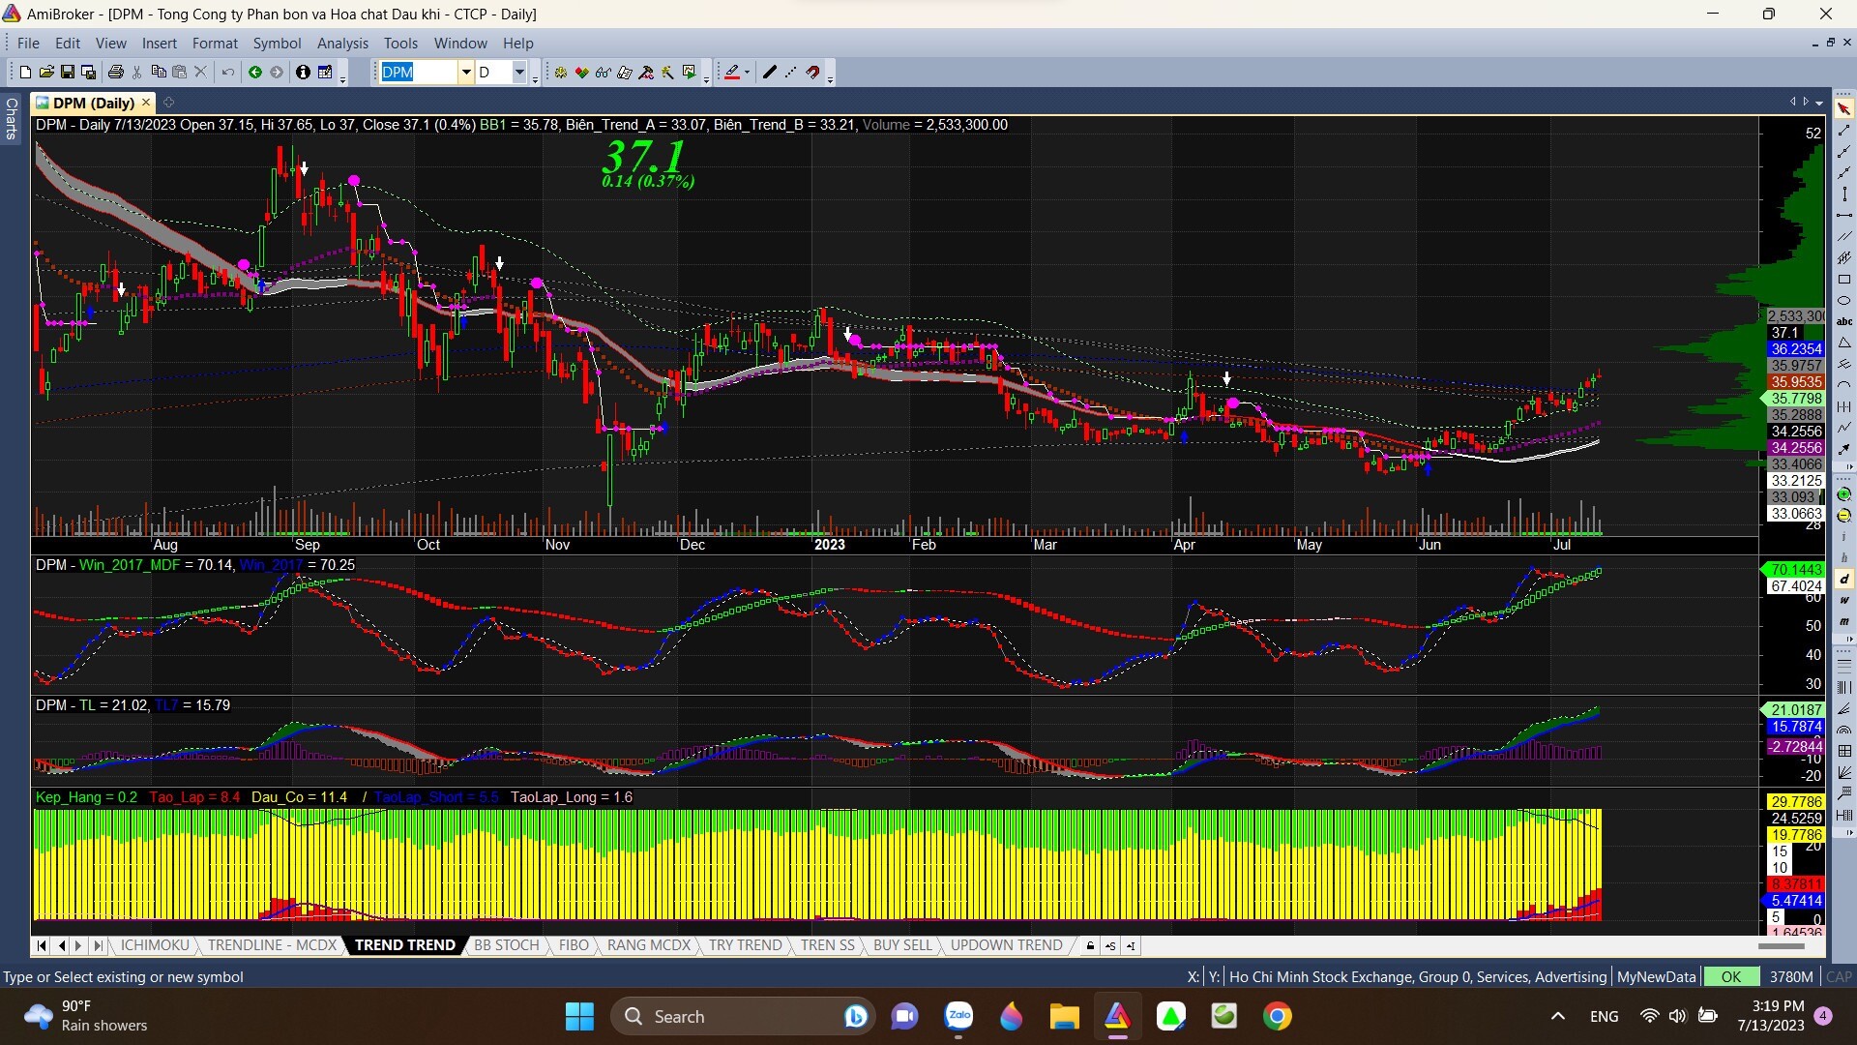The width and height of the screenshot is (1857, 1045).
Task: Toggle the sheet lock icon after tabs
Action: 1090,945
